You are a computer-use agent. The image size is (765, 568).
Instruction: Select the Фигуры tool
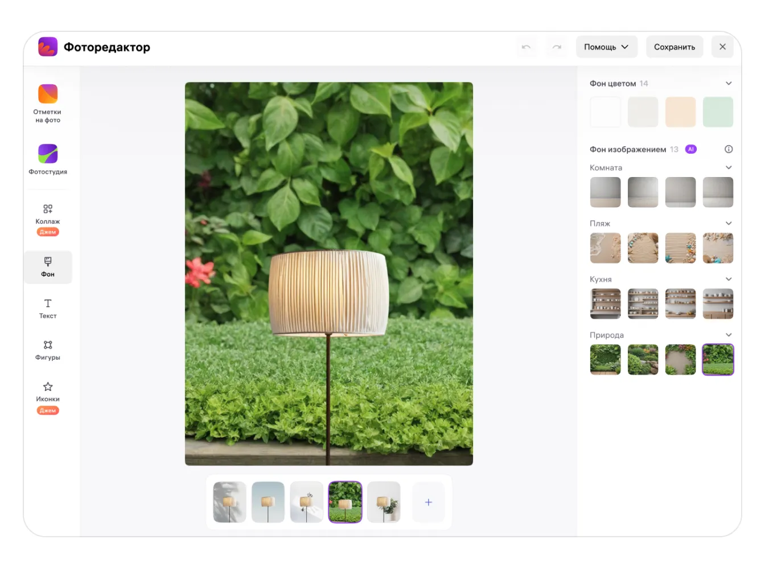pyautogui.click(x=48, y=350)
